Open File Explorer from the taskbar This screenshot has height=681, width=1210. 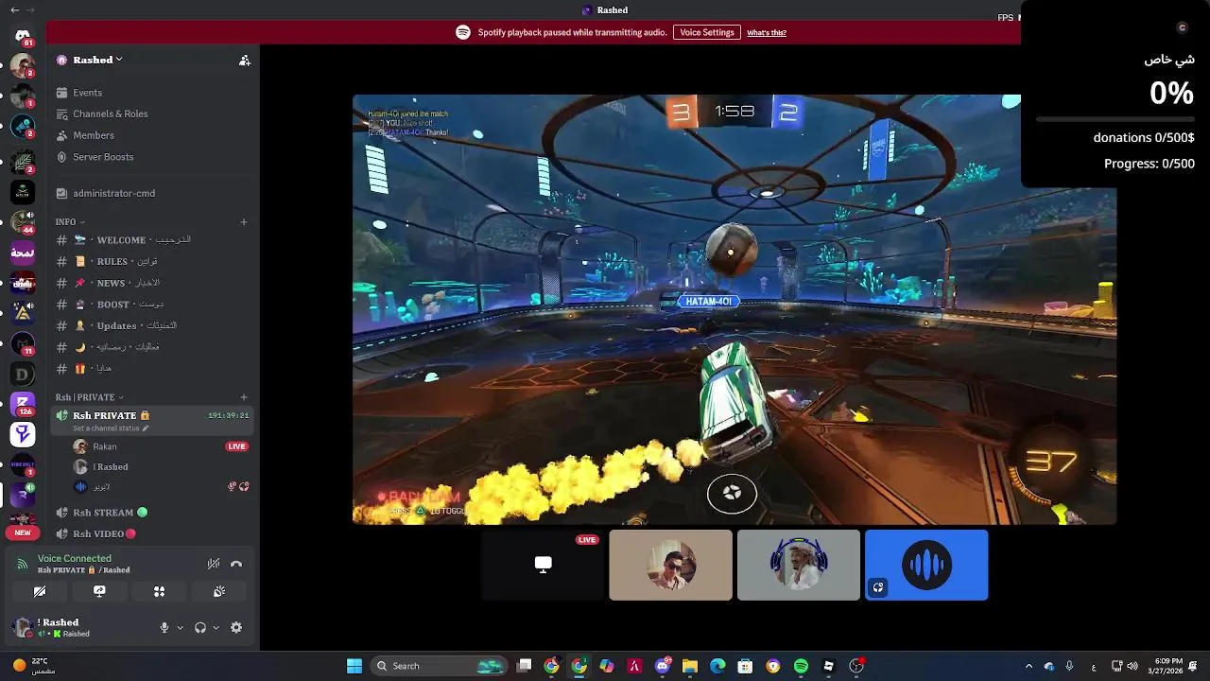[x=690, y=666]
